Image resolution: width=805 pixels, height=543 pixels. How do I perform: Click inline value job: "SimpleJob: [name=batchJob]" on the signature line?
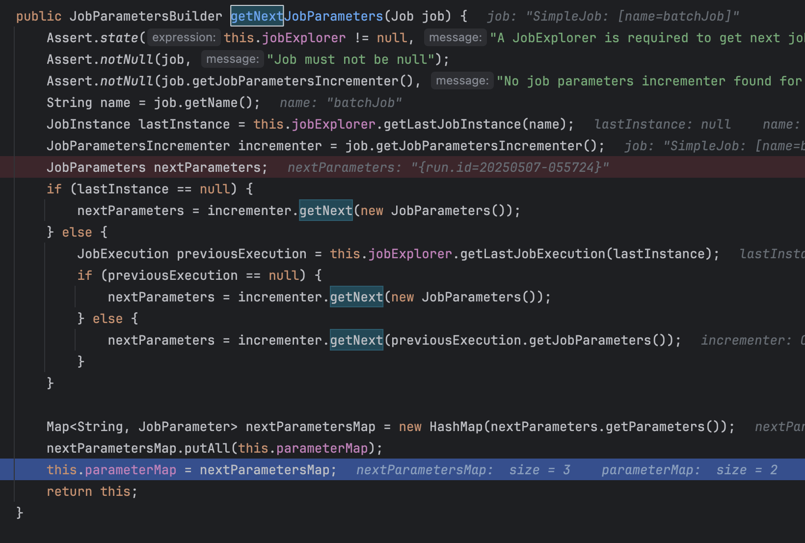(x=613, y=16)
